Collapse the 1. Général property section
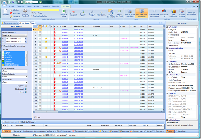The image size is (201, 139). [167, 27]
